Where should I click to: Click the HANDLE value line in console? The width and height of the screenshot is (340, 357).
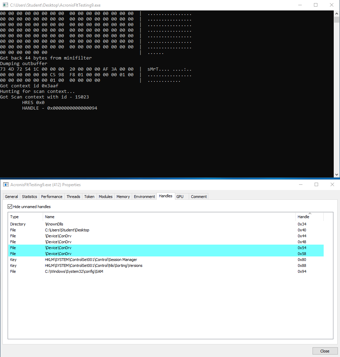click(x=59, y=108)
